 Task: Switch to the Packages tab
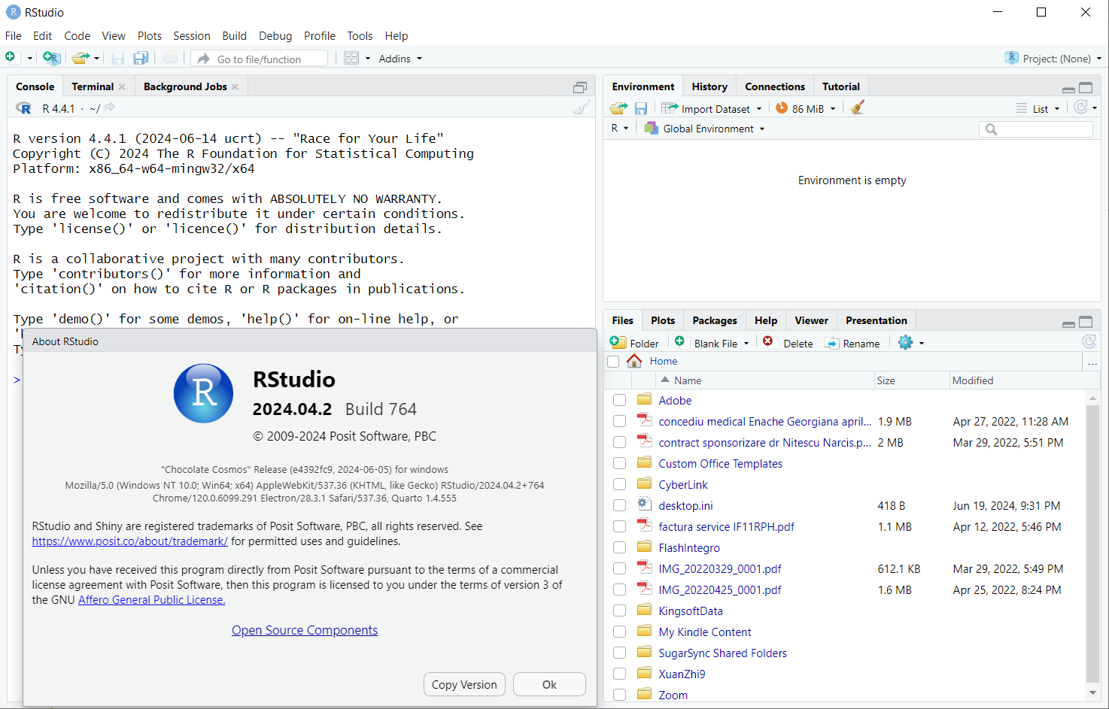(715, 320)
